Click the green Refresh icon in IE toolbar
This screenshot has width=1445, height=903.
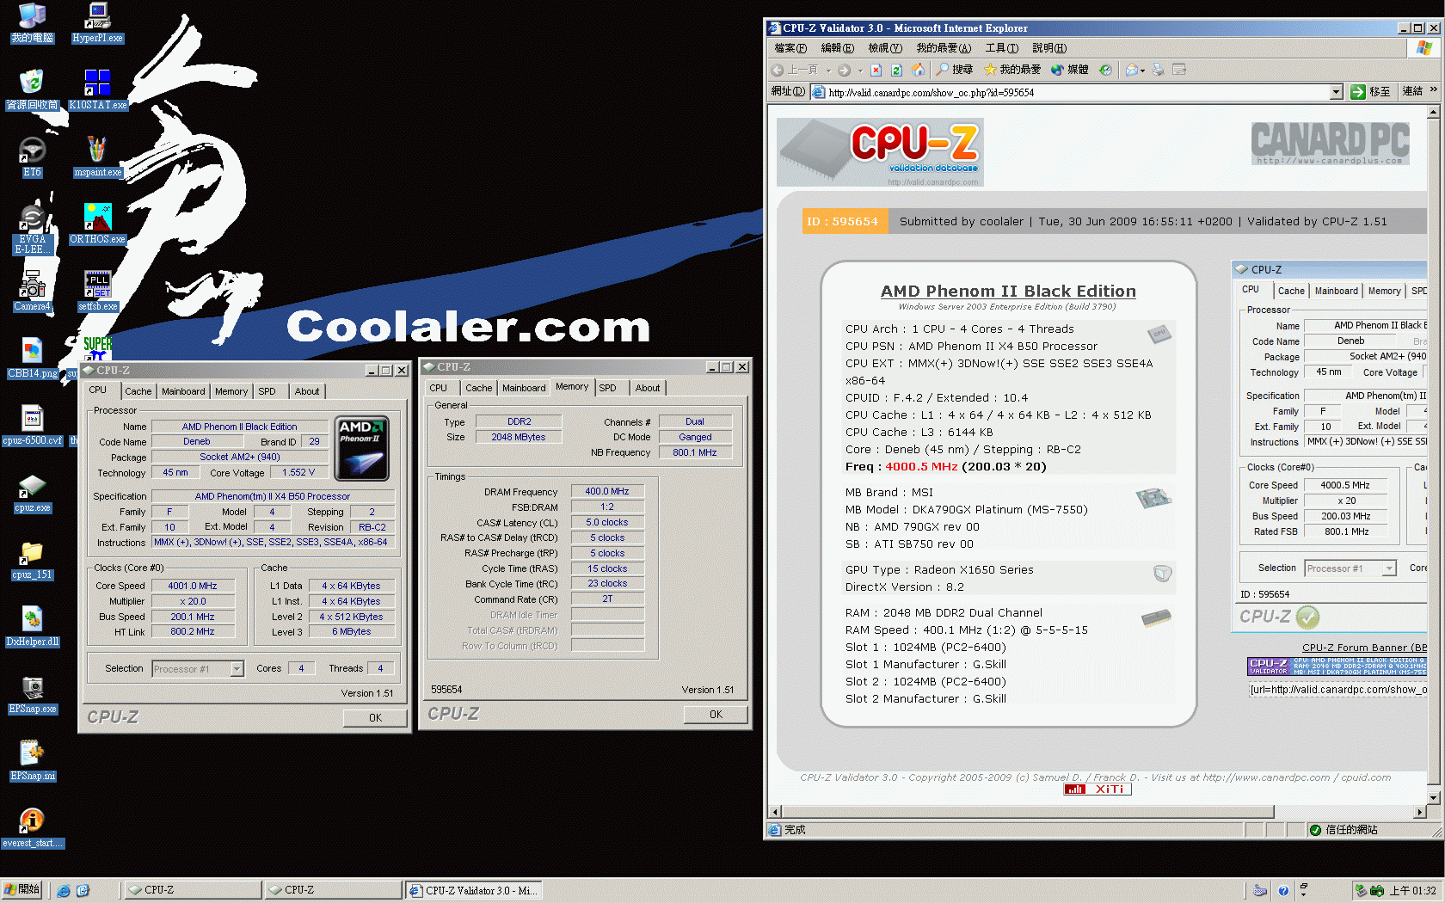tap(896, 70)
